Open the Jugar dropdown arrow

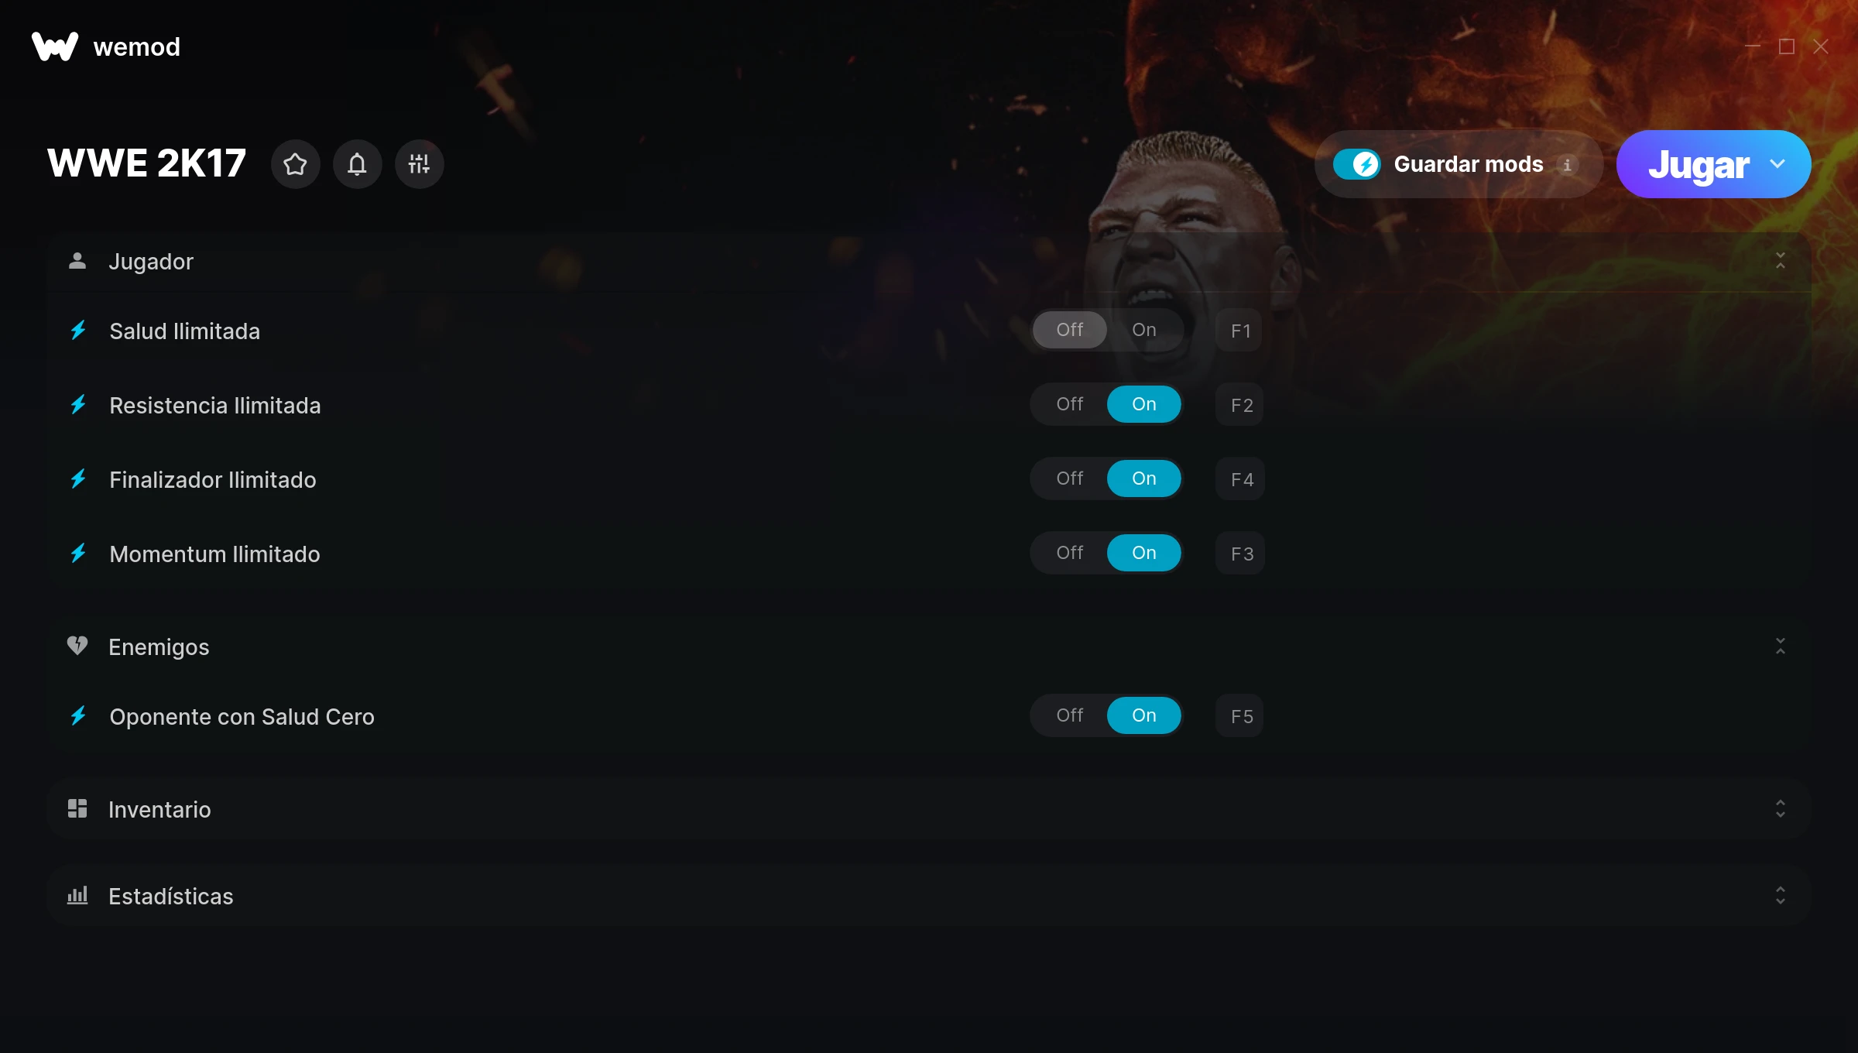click(1777, 164)
